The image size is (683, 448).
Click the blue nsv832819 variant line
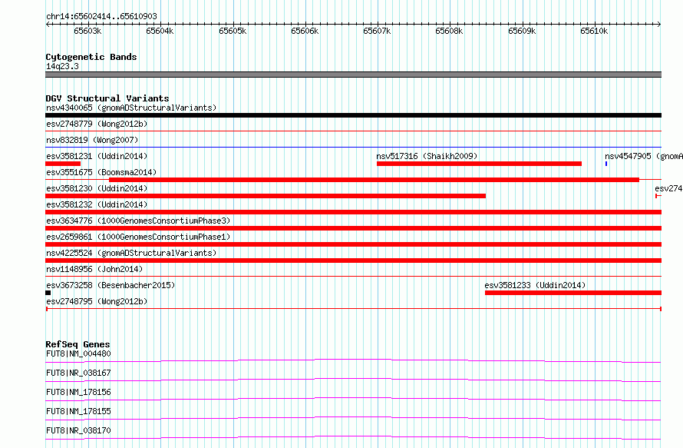(353, 148)
